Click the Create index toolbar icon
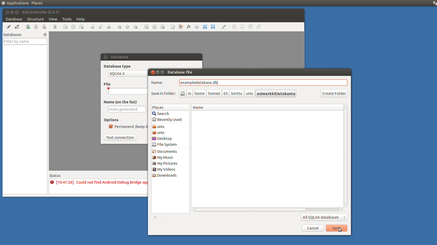 click(92, 27)
